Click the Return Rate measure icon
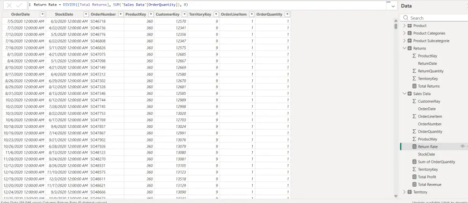Viewport: 468px width, 203px height. coord(414,147)
